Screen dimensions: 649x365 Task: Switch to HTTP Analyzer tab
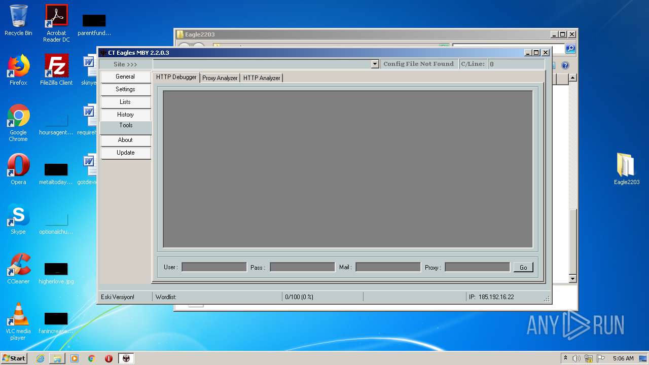point(262,78)
